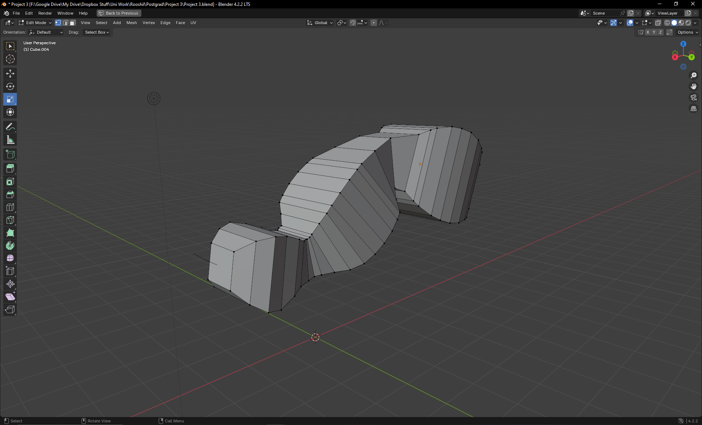Toggle X-ray view mode
Viewport: 702px width, 425px height.
tap(658, 23)
